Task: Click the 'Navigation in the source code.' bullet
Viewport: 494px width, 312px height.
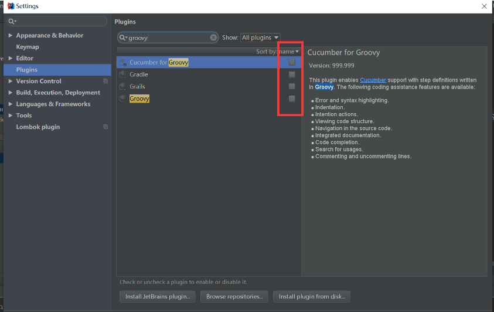Action: (353, 128)
